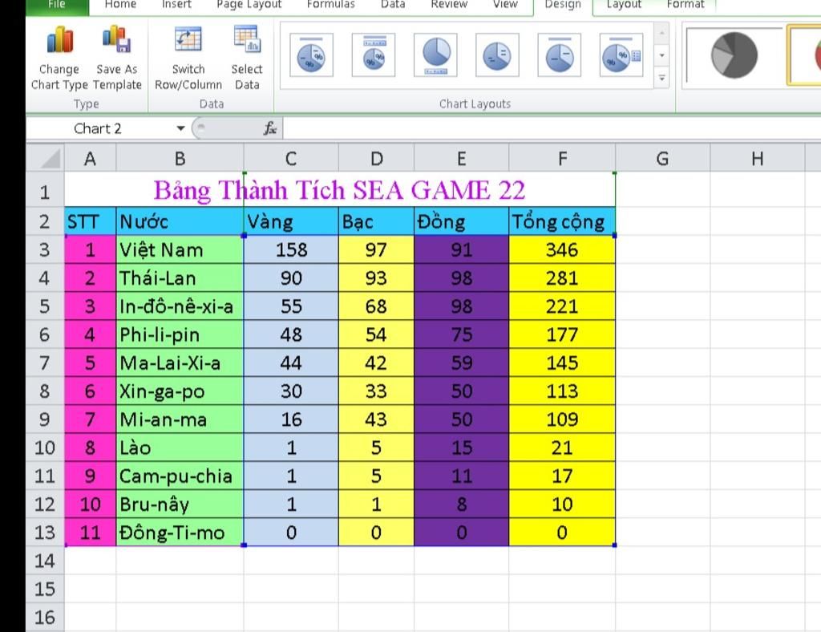Select the Phi-li-pin cell

click(x=180, y=334)
